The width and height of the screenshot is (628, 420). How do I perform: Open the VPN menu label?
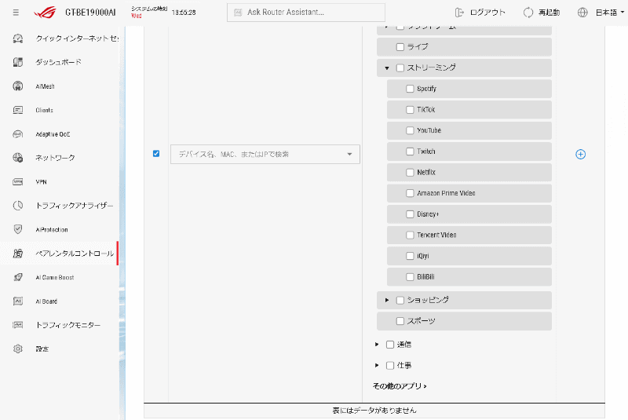coord(41,182)
